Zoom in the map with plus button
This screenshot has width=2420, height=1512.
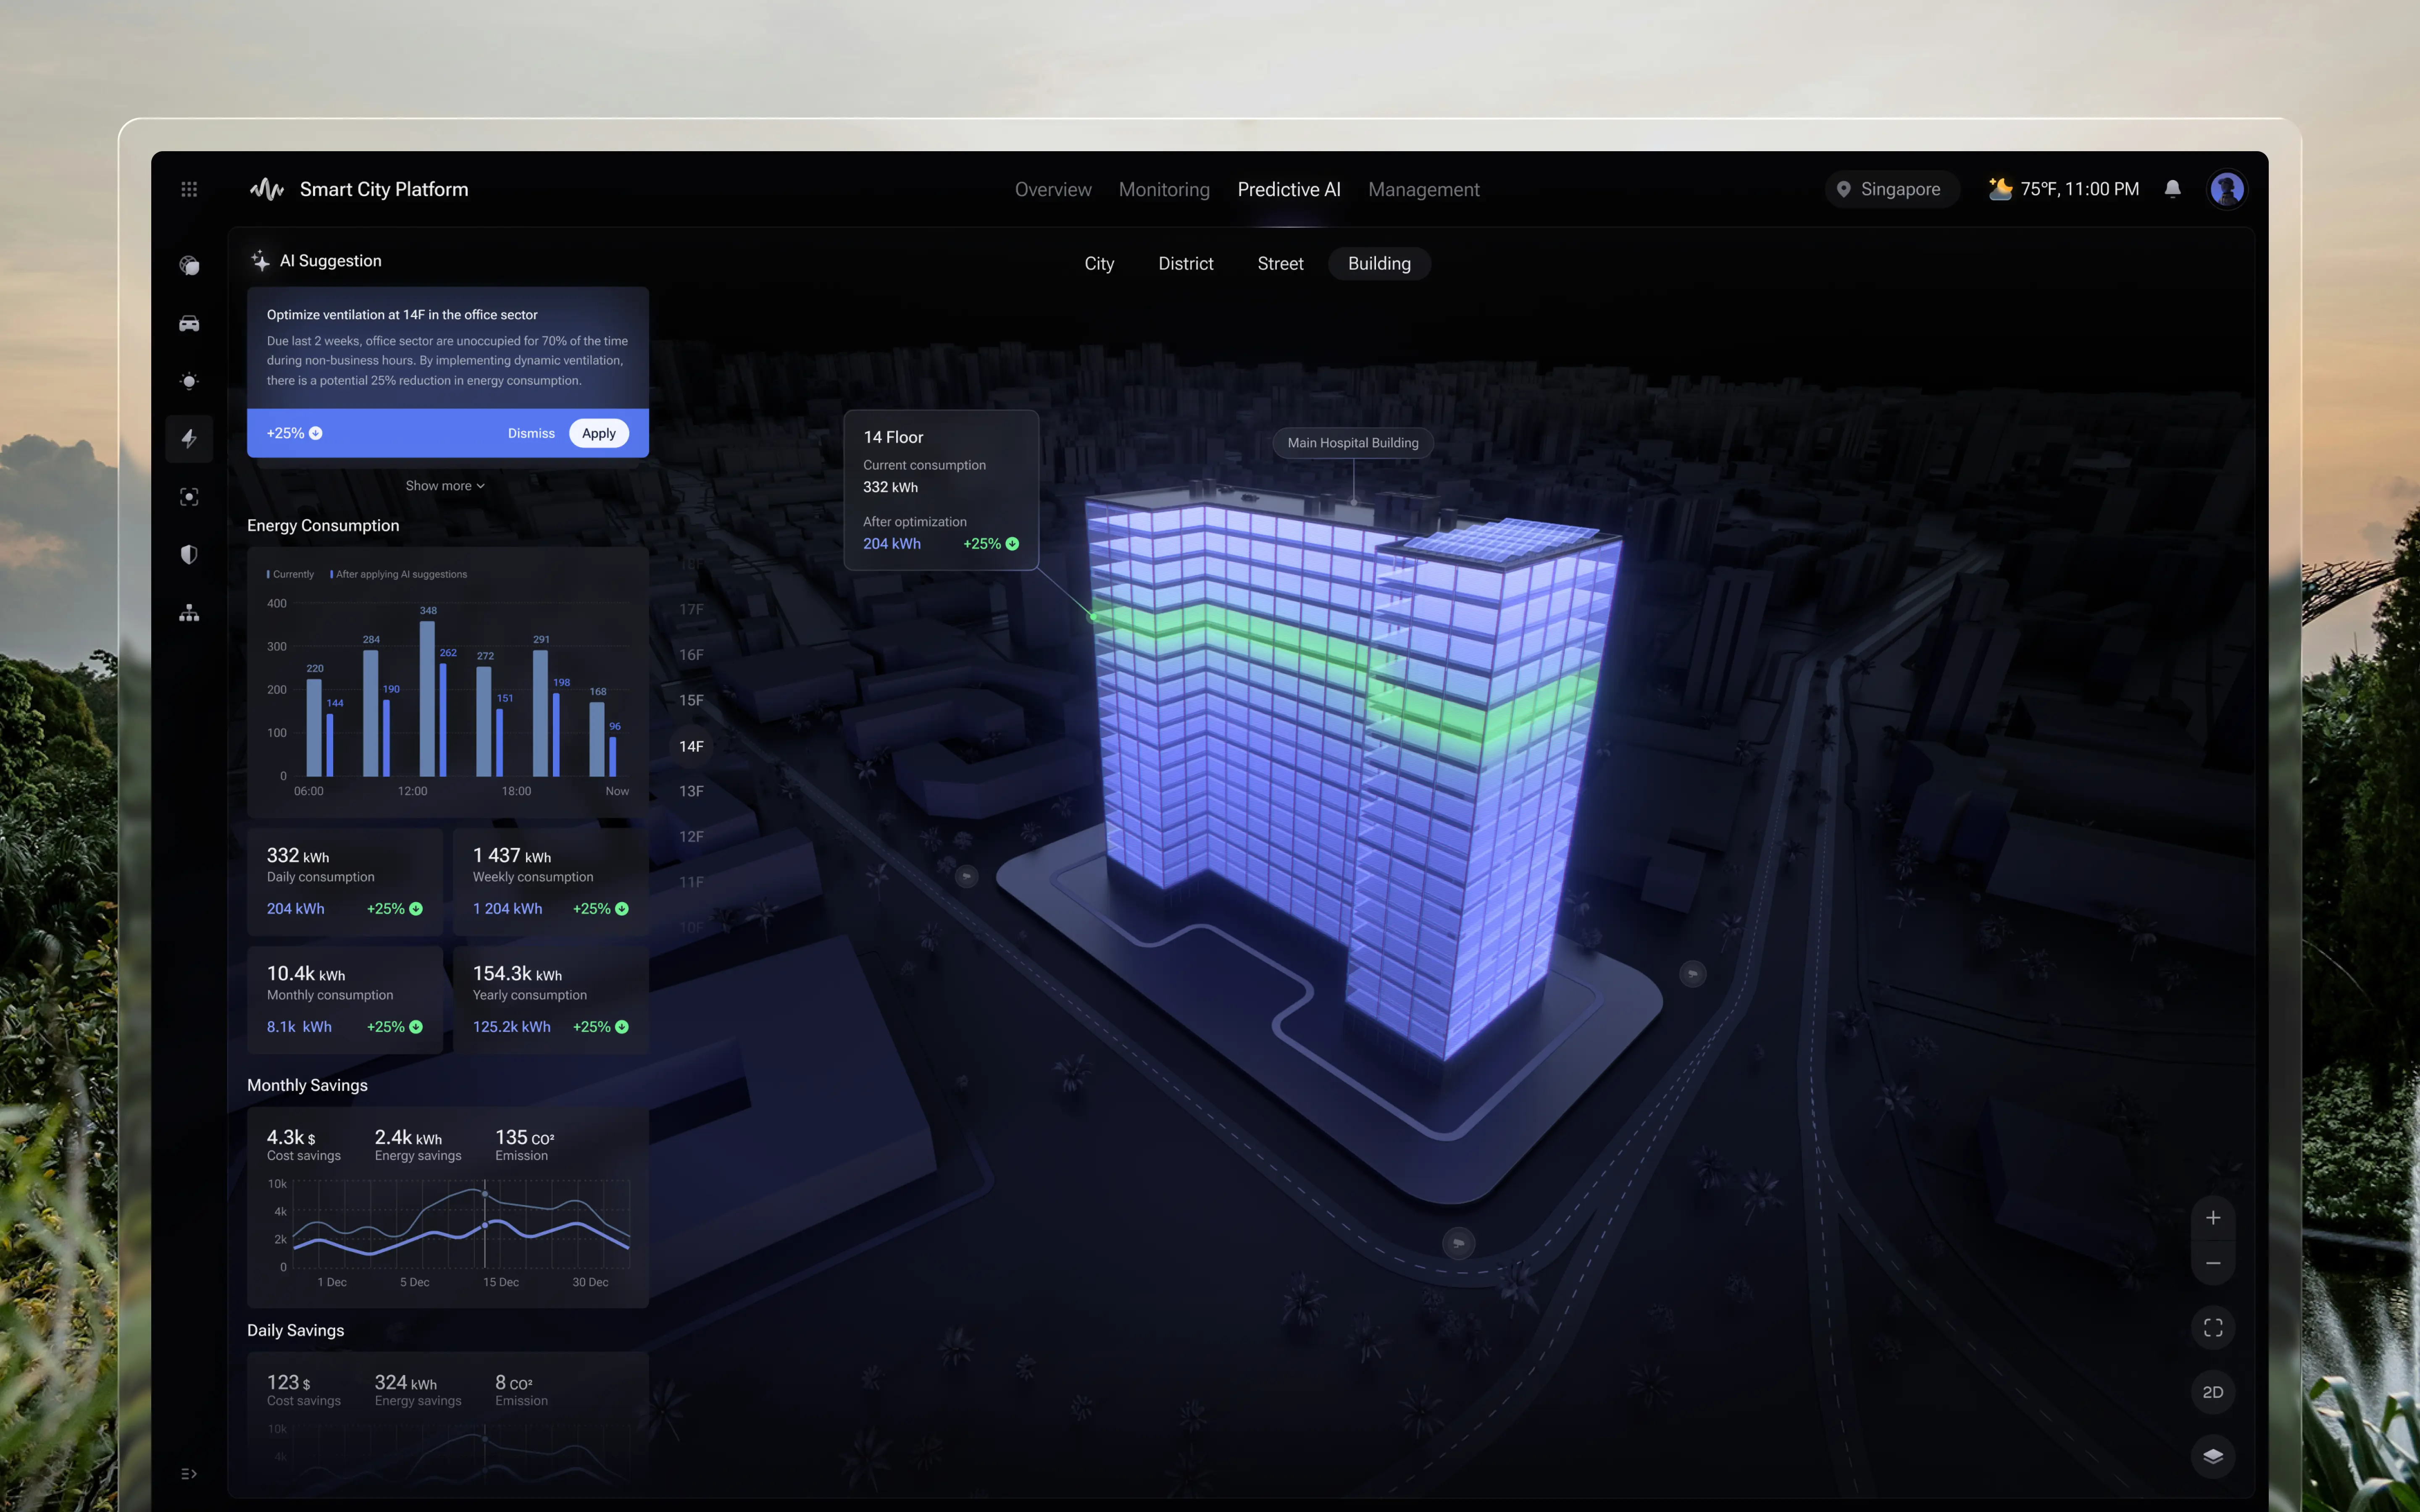click(x=2213, y=1218)
